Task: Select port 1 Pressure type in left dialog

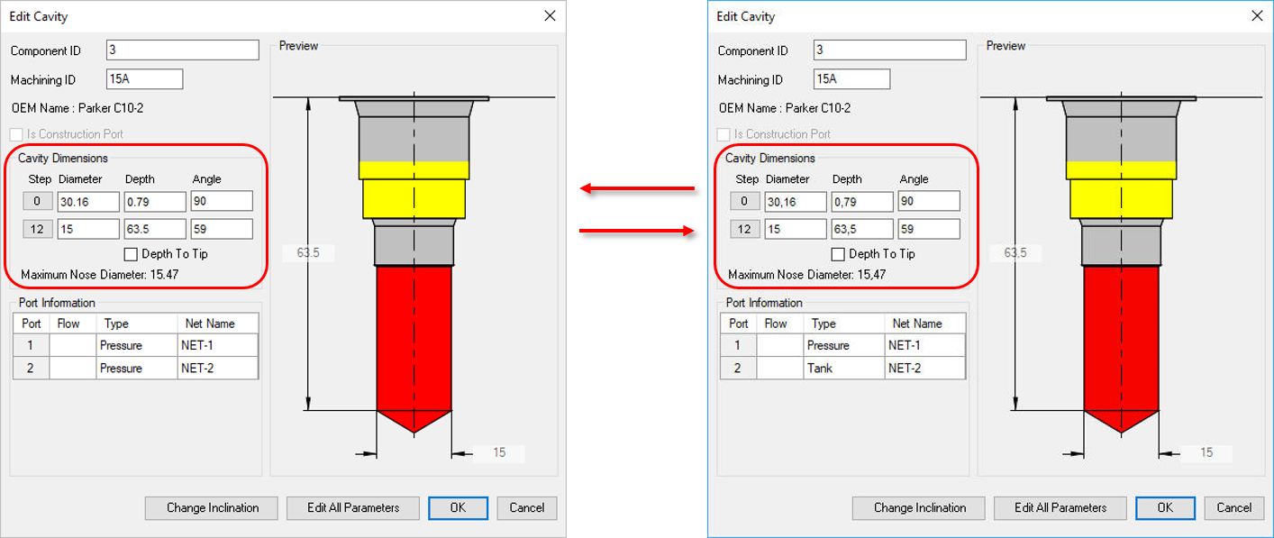Action: point(136,345)
